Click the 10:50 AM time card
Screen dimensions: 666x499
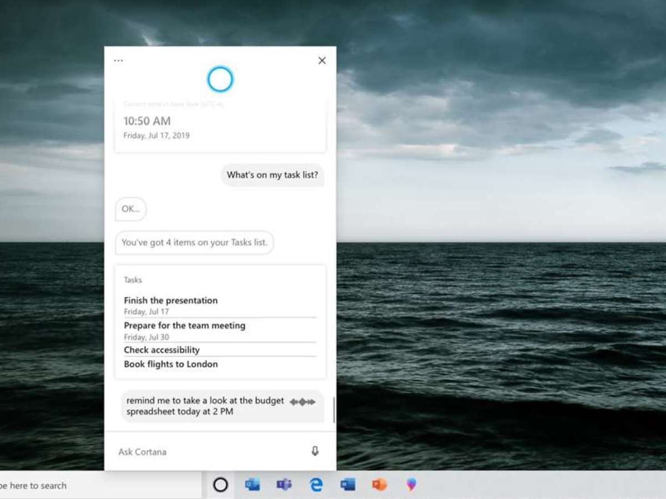[220, 126]
